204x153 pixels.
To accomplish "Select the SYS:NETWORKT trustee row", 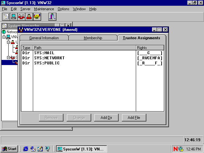I will 92,58.
